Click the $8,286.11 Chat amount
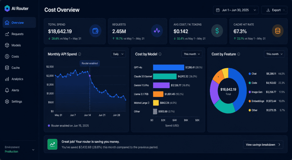The height and width of the screenshot is (160, 292). click(271, 74)
